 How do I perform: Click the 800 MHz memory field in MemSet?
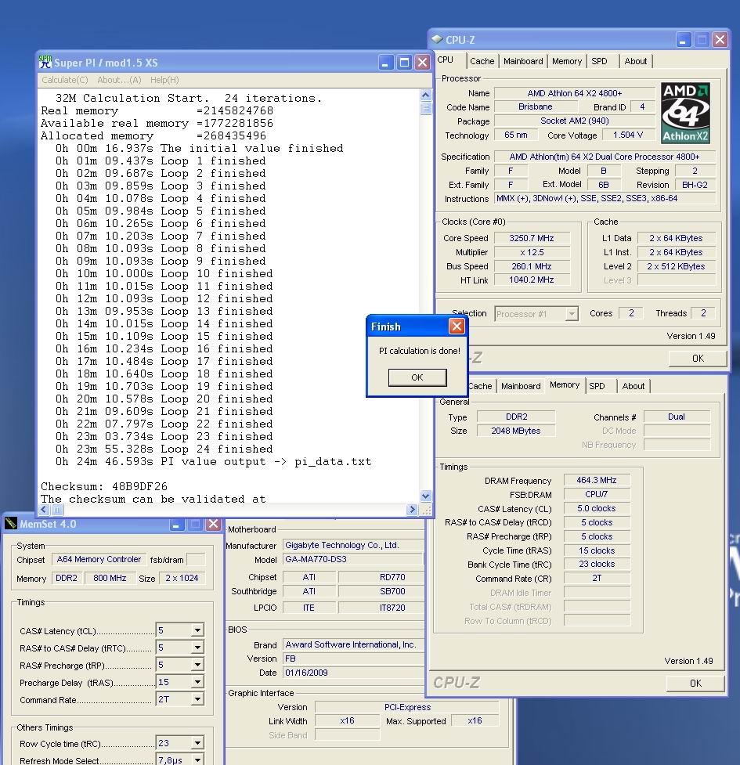point(110,578)
